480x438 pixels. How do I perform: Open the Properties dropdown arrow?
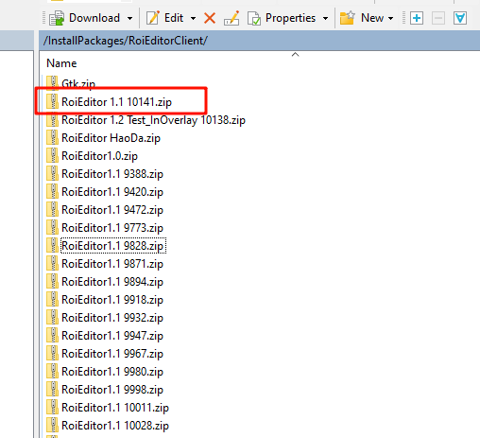coord(325,18)
